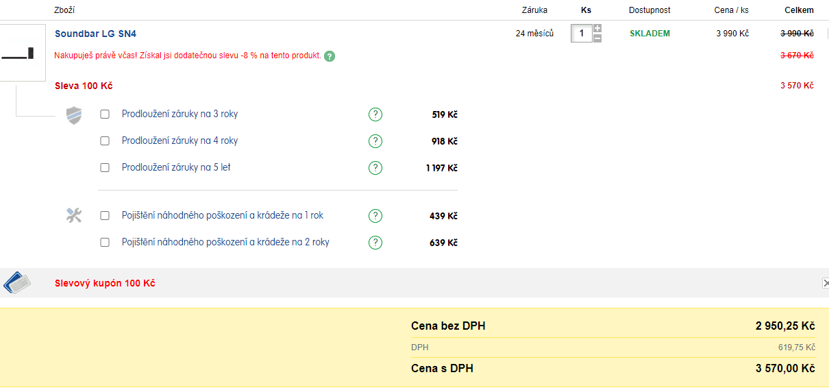Screen dimensions: 829x390
Task: Check Prodloužení záruky na 5 let
Action: click(105, 168)
